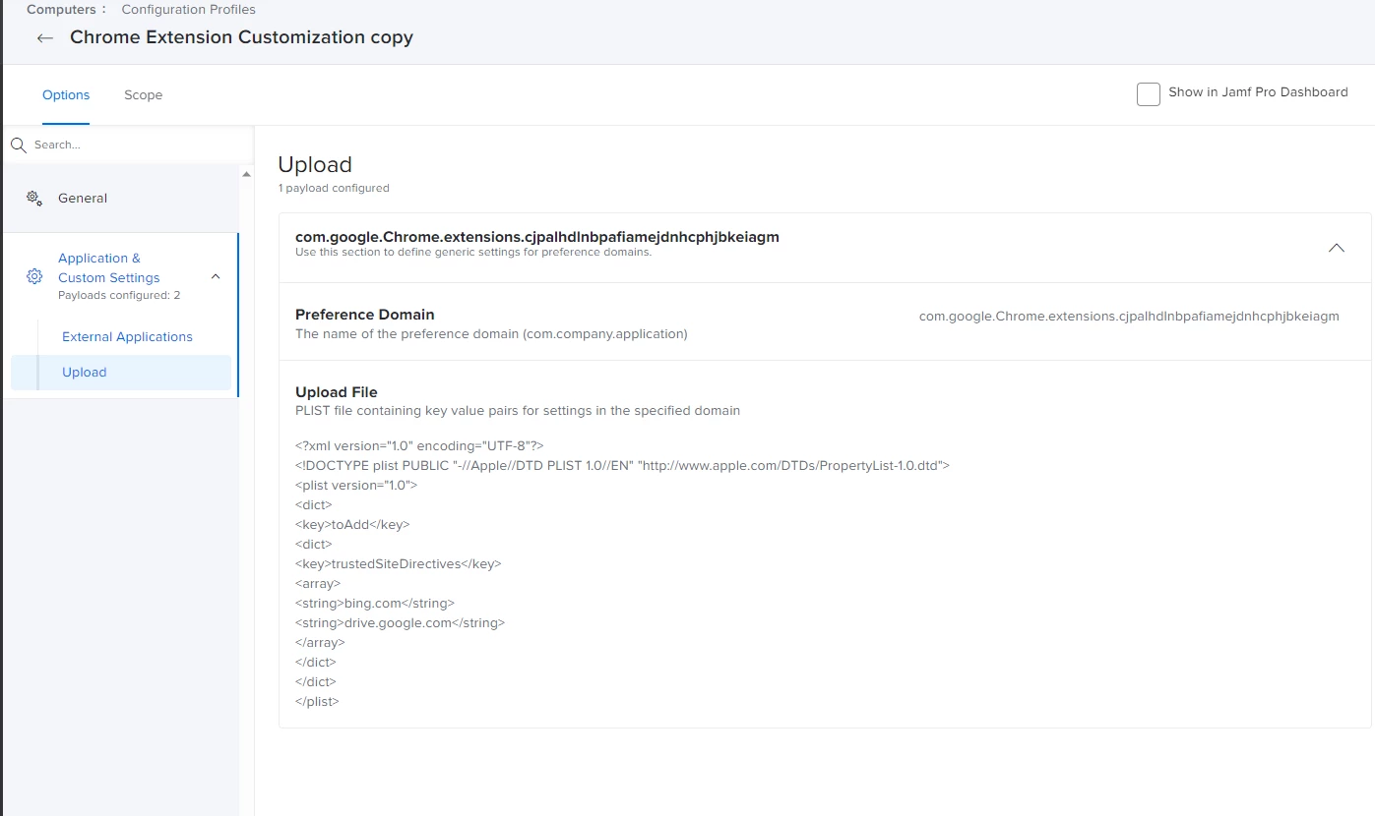This screenshot has width=1375, height=816.
Task: Click the page title Chrome Extension Customization copy
Action: (241, 37)
